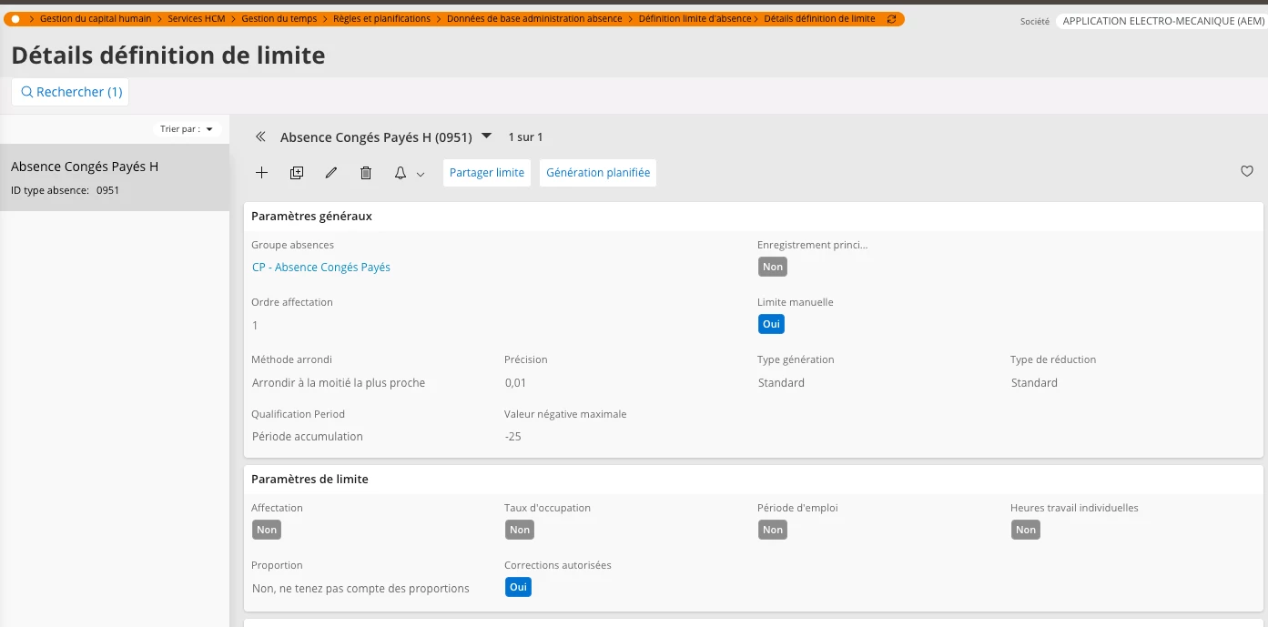The width and height of the screenshot is (1268, 627).
Task: Click the duplicate record icon
Action: pos(297,173)
